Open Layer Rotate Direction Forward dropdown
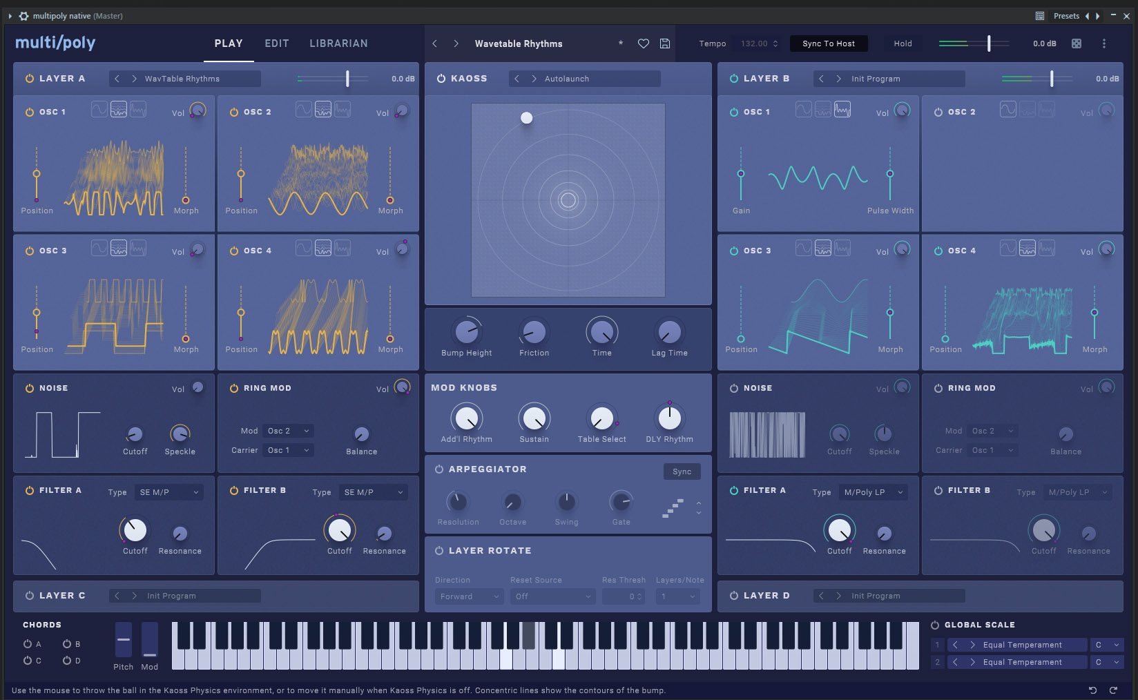The image size is (1138, 700). tap(470, 596)
